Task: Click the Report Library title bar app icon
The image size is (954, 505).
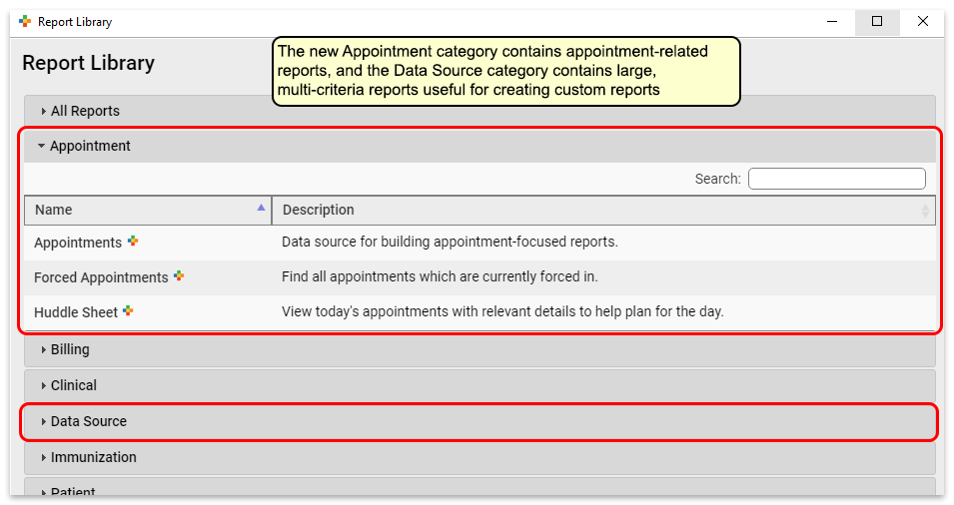Action: click(x=25, y=22)
